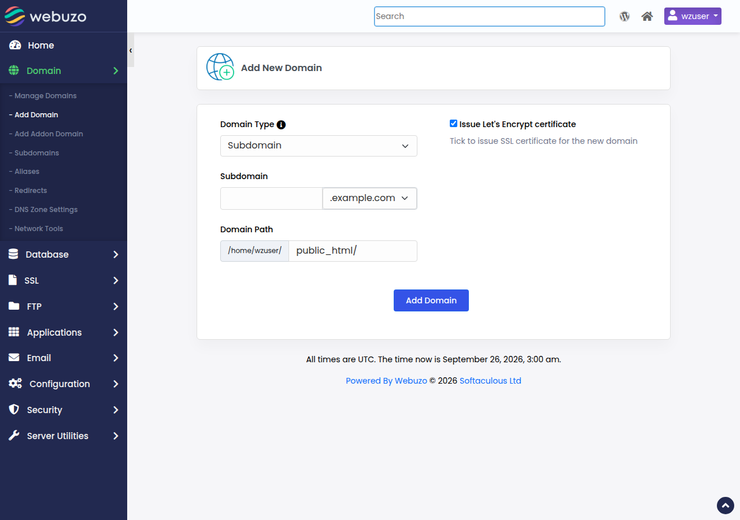Image resolution: width=740 pixels, height=520 pixels.
Task: Click the Server Utilities wrench icon
Action: click(x=14, y=436)
